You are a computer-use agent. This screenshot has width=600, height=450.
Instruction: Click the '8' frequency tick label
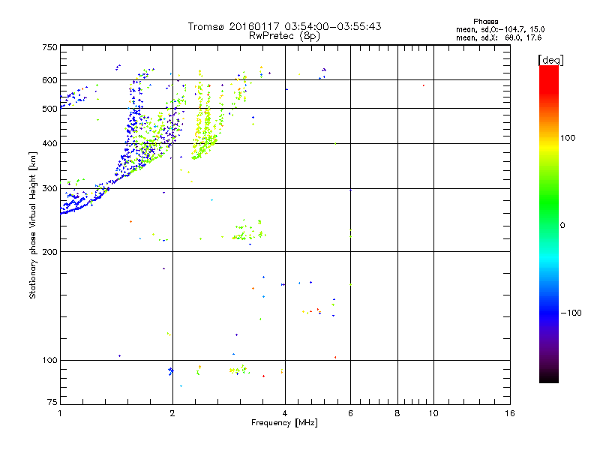(397, 413)
